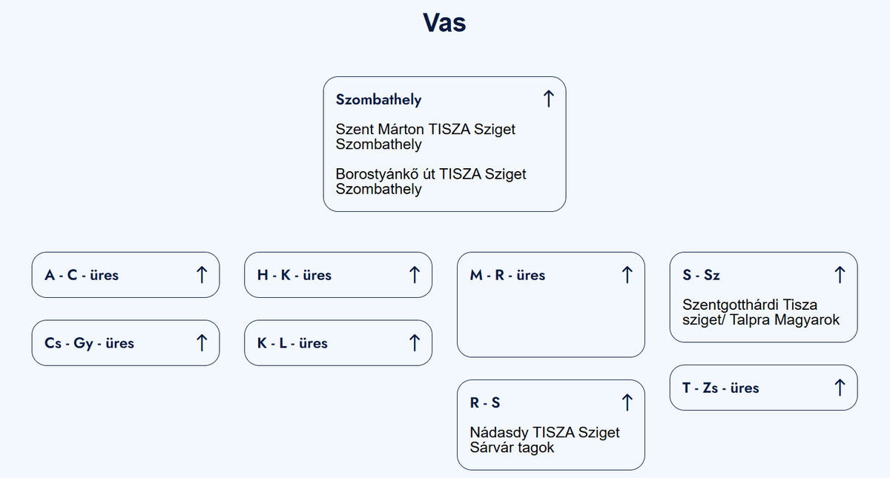
Task: Select Nádasdy TISZA Sziget Sárvár tagok
Action: pyautogui.click(x=544, y=439)
